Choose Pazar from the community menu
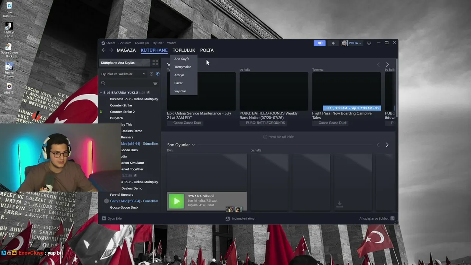 click(184, 83)
